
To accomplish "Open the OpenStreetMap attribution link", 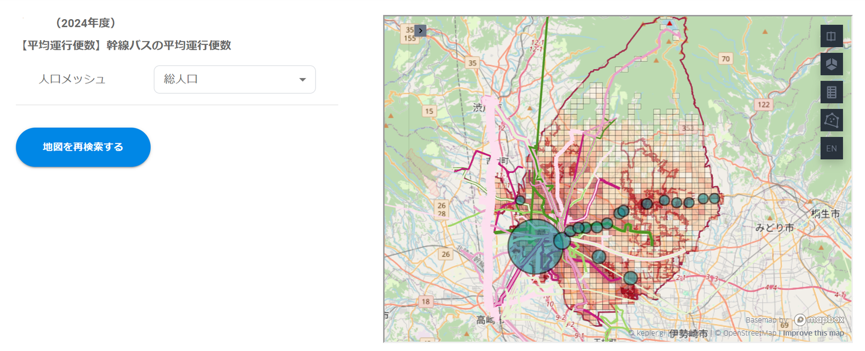I will pos(745,333).
